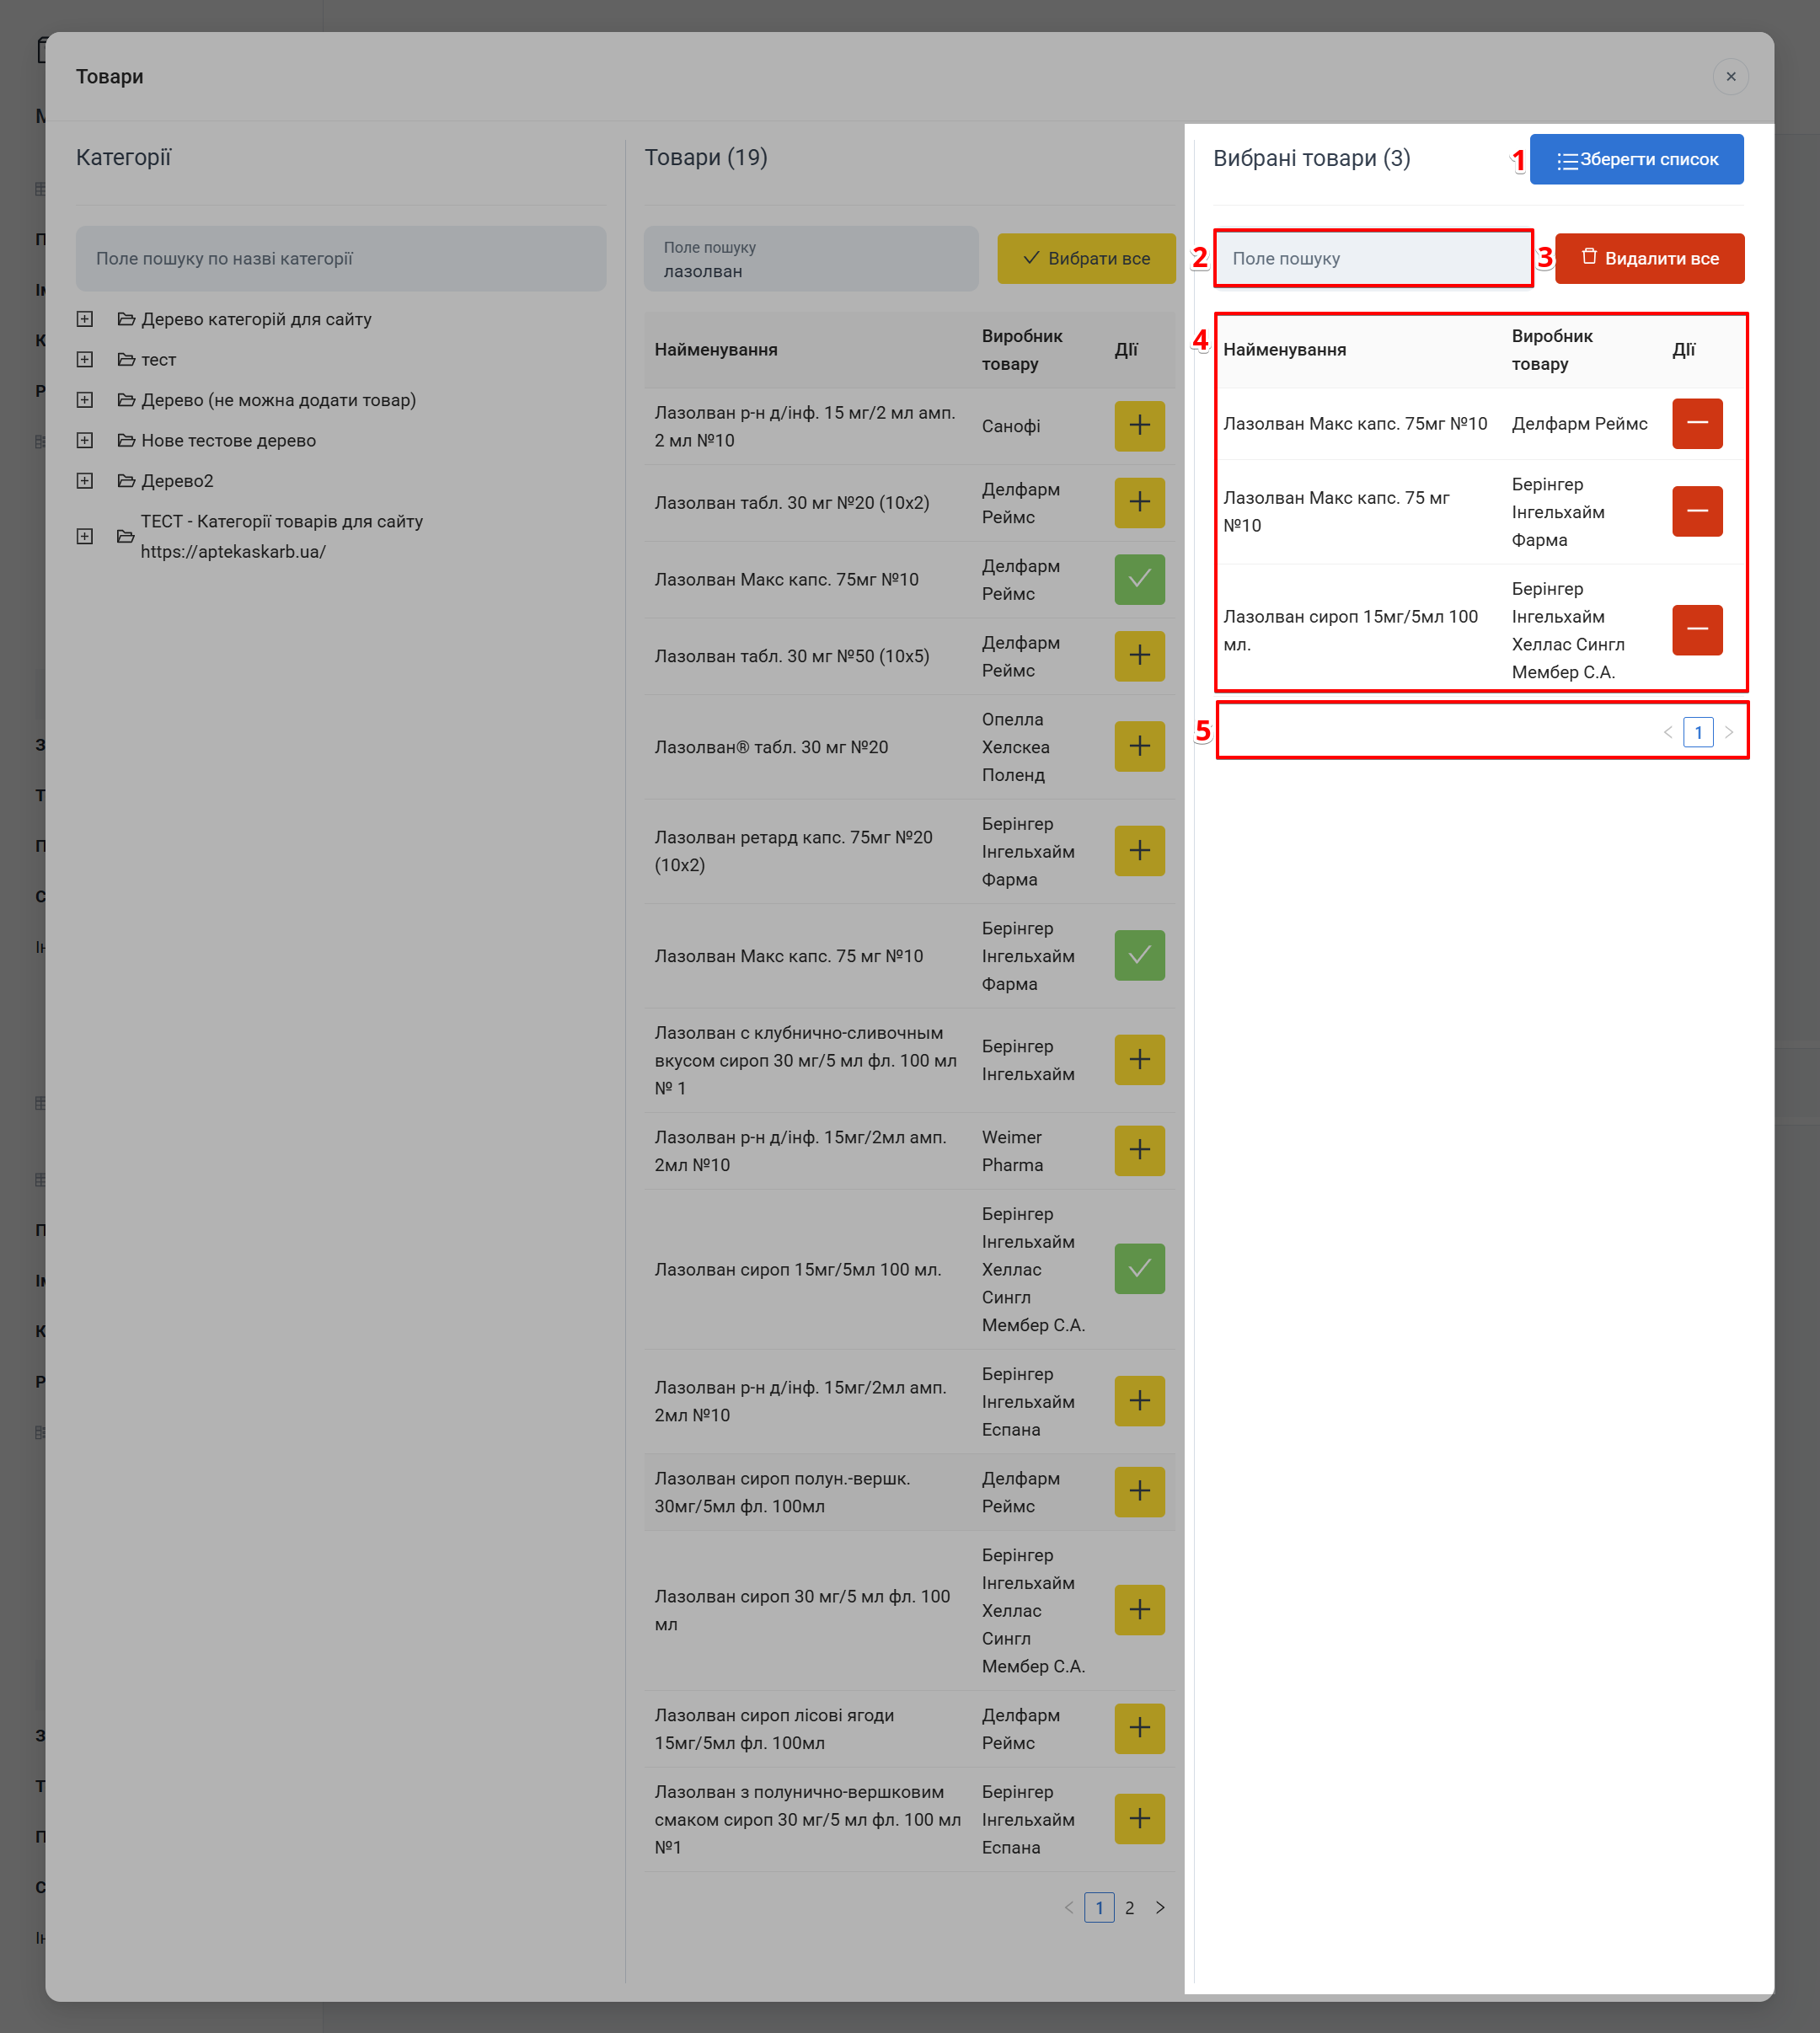The width and height of the screenshot is (1820, 2033).
Task: Expand Дерево категорій для сайту node
Action: pyautogui.click(x=85, y=319)
